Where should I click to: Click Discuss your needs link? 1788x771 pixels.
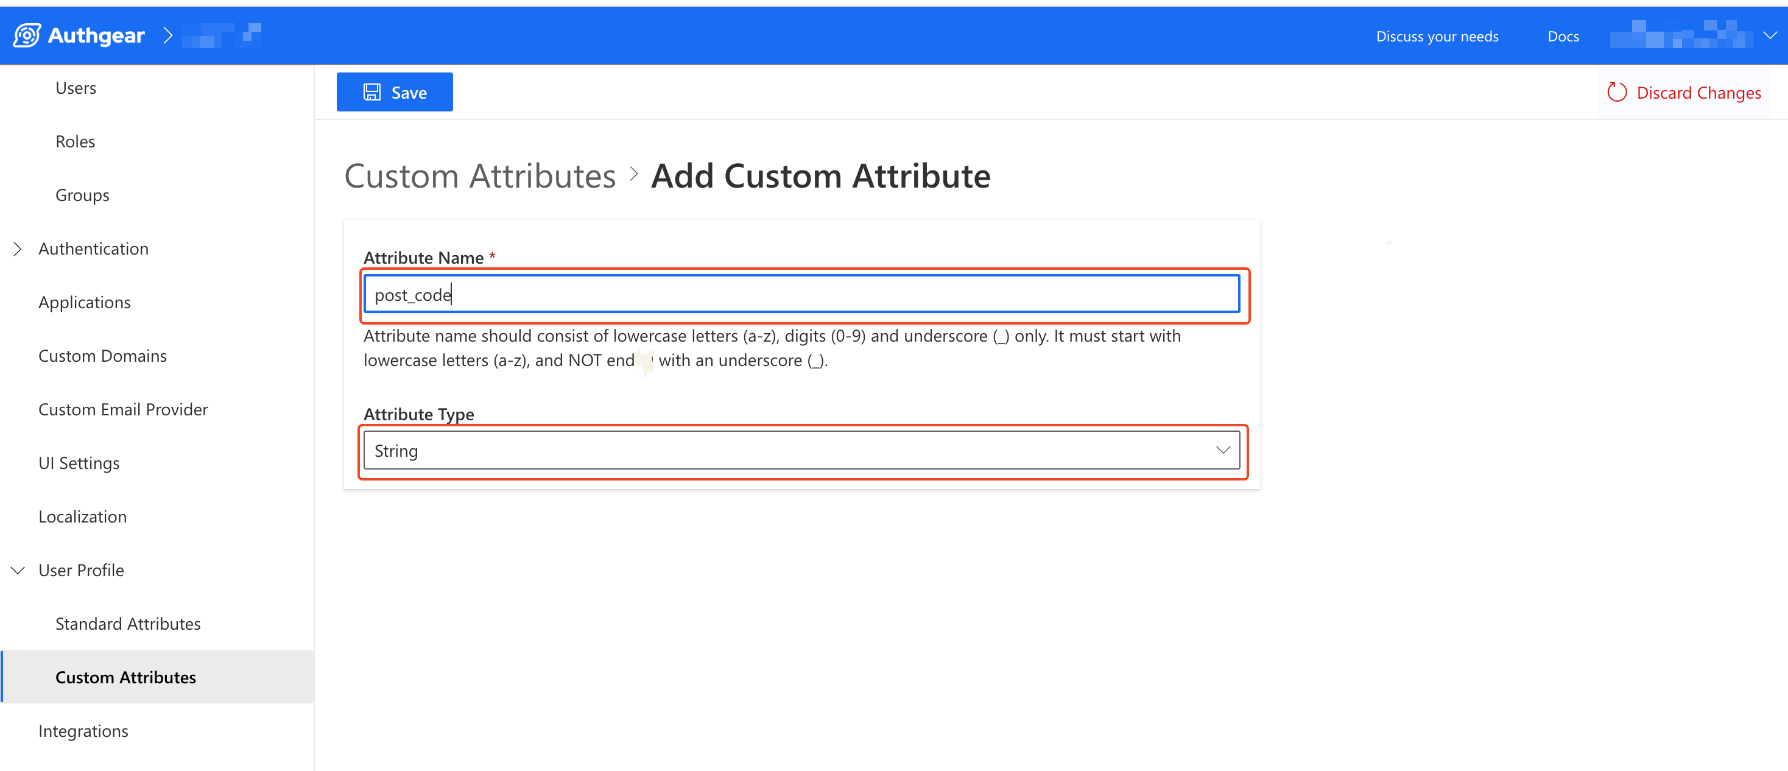(x=1437, y=36)
